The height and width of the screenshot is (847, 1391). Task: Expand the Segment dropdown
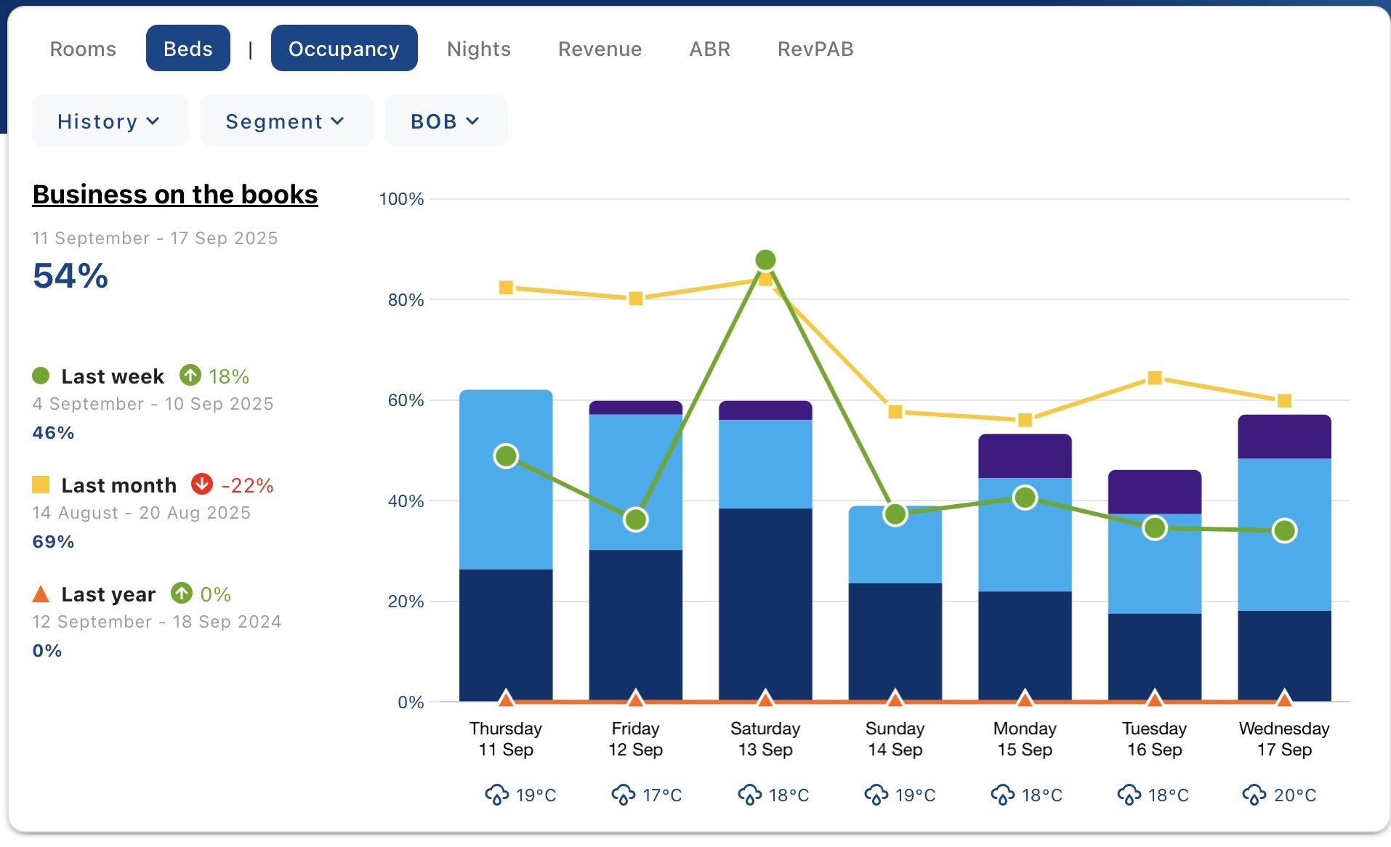click(286, 121)
